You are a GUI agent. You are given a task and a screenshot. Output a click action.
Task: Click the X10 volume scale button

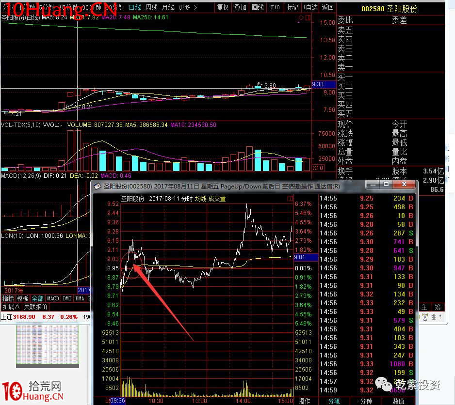point(318,168)
